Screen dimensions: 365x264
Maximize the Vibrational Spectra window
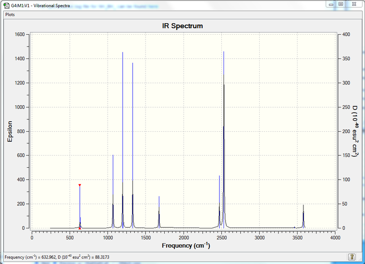(340, 4)
